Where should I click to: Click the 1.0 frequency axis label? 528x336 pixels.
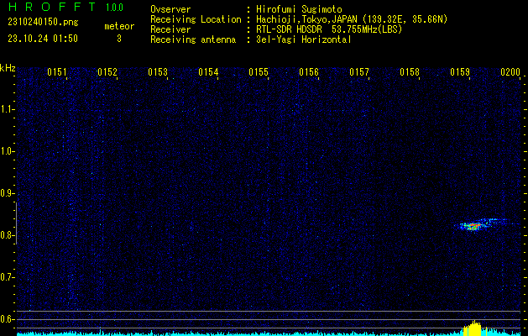[x=8, y=151]
